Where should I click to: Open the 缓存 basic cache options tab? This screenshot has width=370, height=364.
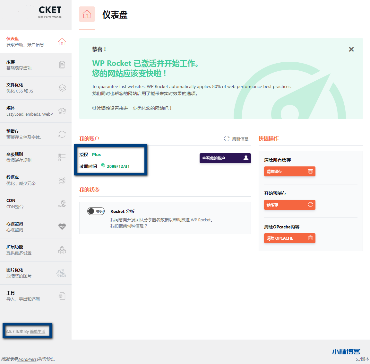click(x=35, y=65)
